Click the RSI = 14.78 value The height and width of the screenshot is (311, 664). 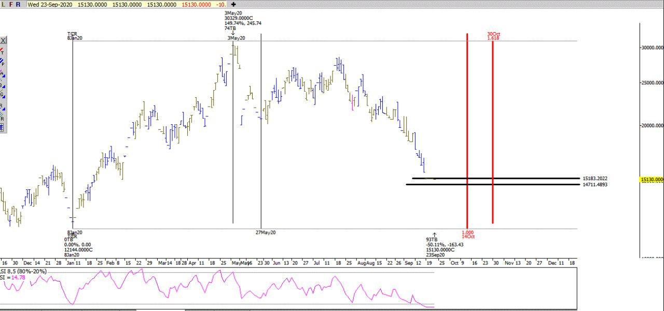(12, 278)
